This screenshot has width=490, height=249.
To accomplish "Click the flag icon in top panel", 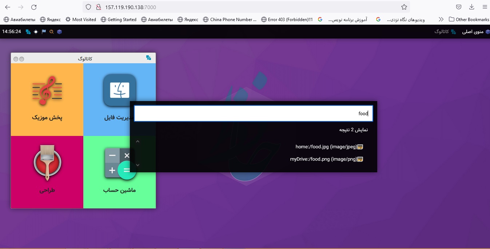I will point(44,32).
